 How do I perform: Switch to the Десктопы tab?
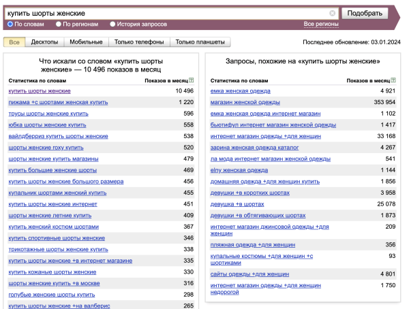click(x=45, y=42)
